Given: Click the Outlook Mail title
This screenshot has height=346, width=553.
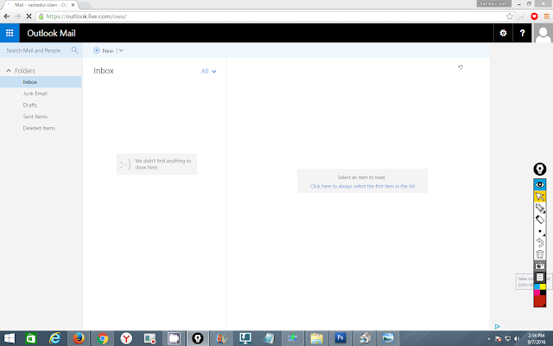Looking at the screenshot, I should [x=52, y=33].
